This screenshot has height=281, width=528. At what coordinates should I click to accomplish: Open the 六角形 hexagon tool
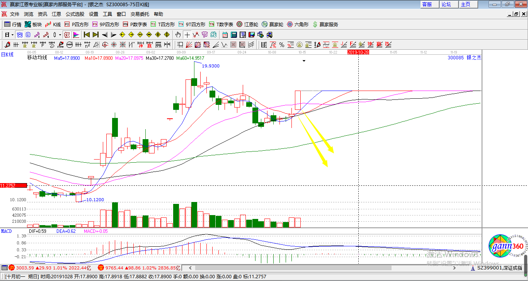point(298,24)
